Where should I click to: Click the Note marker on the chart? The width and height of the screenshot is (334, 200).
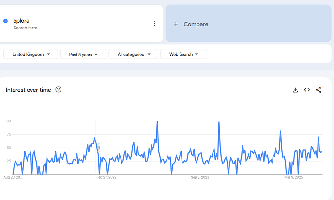(98, 147)
